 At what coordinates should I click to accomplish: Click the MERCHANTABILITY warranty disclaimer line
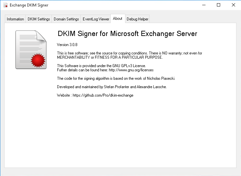click(110, 57)
